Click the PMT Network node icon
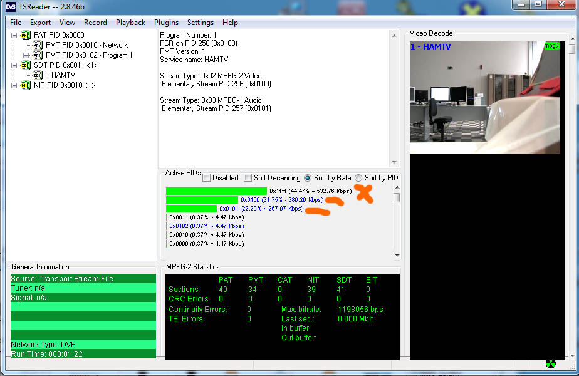Screen dimensions: 579x376 coord(37,45)
